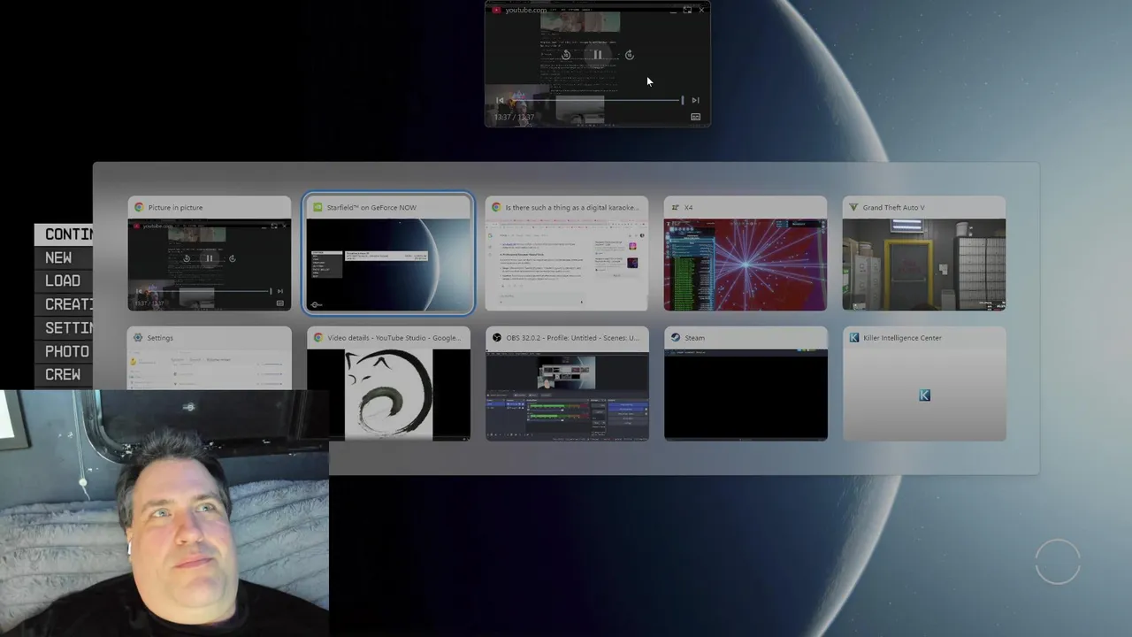1132x637 pixels.
Task: Switch to Grand Theft Auto V window
Action: tap(924, 253)
